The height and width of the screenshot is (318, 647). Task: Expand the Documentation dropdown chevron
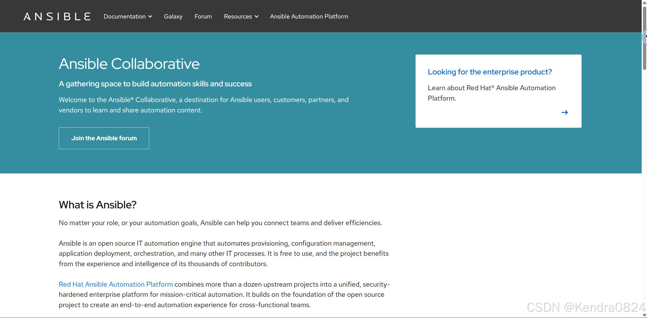tap(150, 16)
